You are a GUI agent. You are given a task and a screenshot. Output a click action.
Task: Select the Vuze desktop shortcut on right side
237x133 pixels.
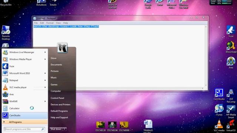click(x=231, y=31)
